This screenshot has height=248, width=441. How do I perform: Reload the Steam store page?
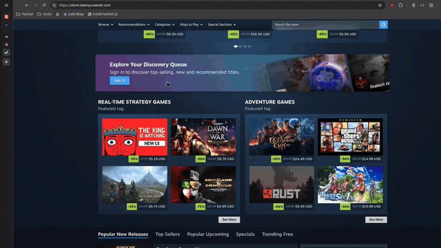[x=44, y=6]
